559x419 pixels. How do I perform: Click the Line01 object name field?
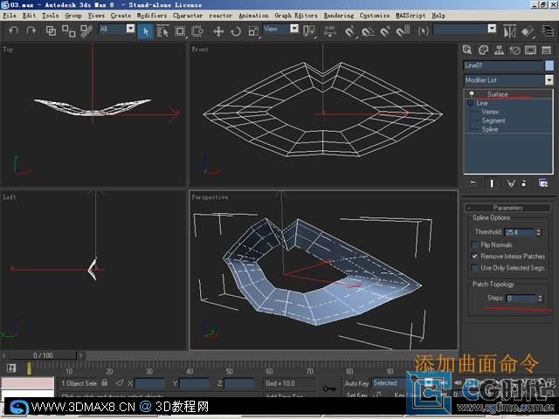[x=503, y=65]
